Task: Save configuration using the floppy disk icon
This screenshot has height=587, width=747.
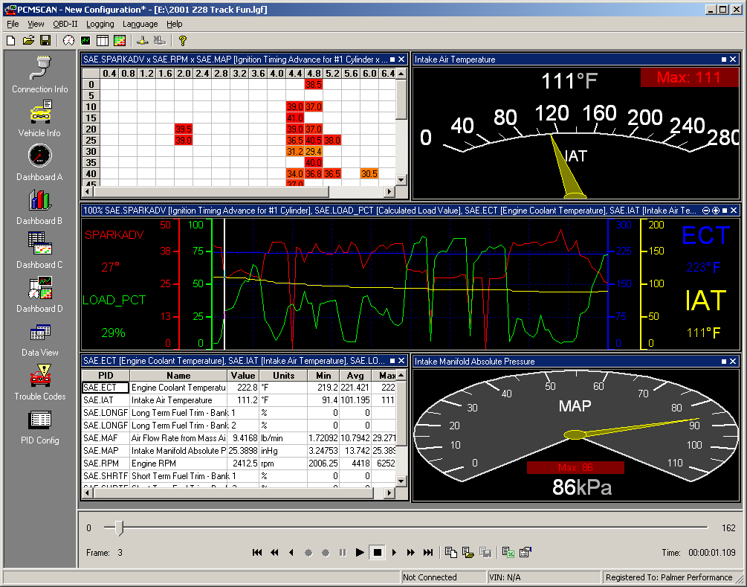Action: (x=45, y=40)
